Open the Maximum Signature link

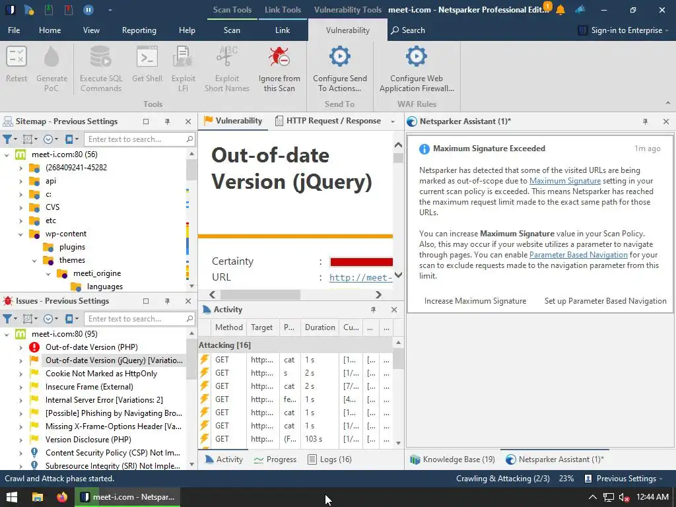(x=565, y=181)
